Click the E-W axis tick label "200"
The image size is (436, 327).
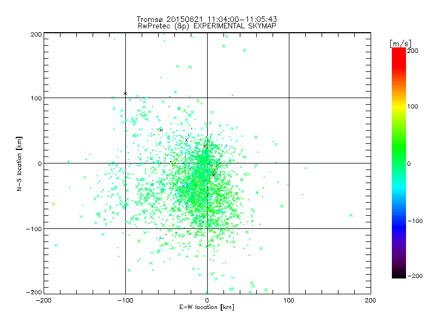click(371, 300)
